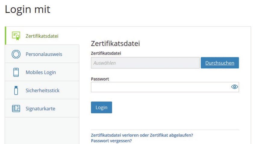Image resolution: width=256 pixels, height=144 pixels.
Task: Click the blue Login button
Action: 101,108
